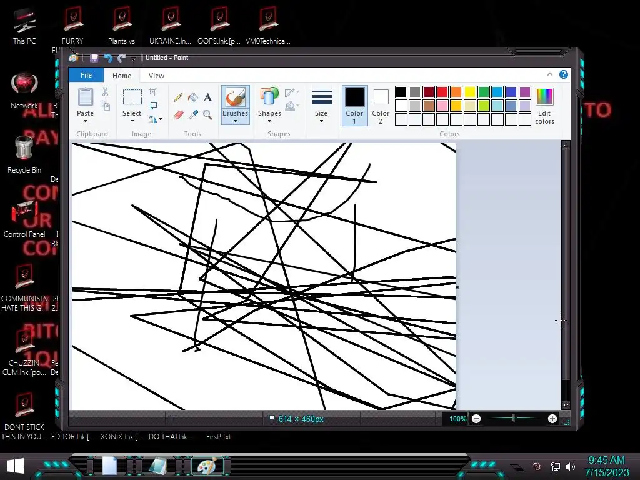This screenshot has height=480, width=640.
Task: Select the Eraser tool
Action: click(178, 115)
